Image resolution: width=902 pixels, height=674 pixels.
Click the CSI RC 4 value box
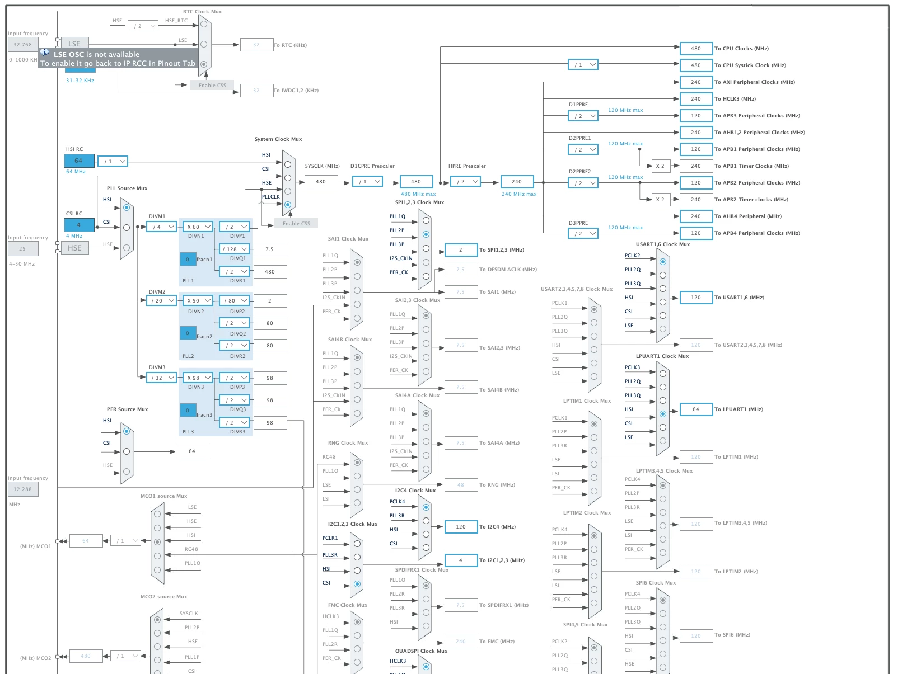(x=79, y=225)
